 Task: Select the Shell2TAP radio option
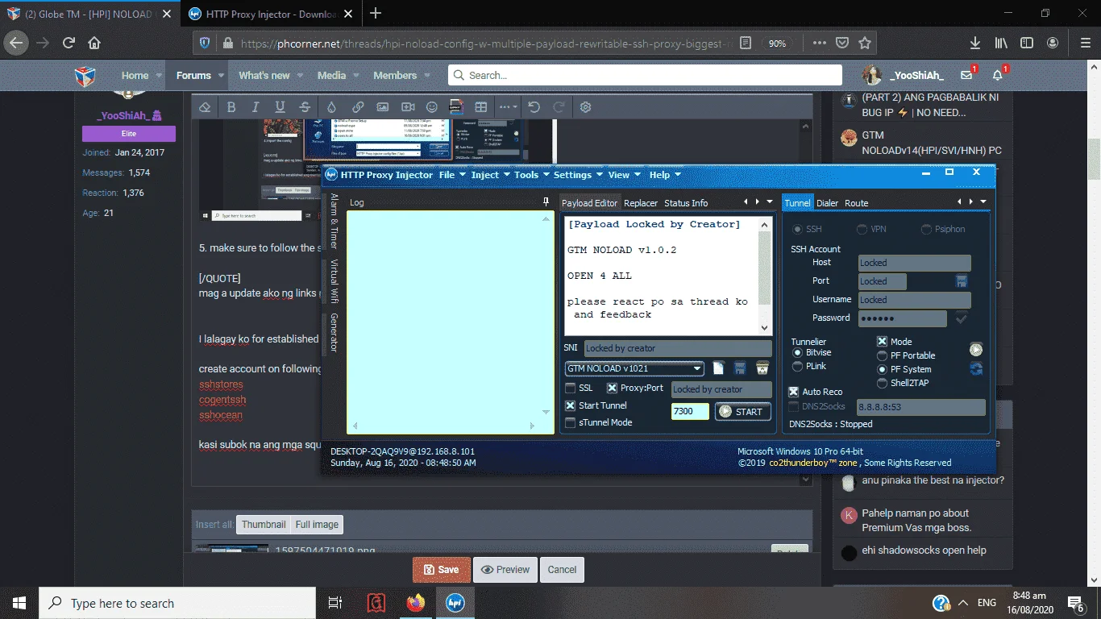[882, 383]
